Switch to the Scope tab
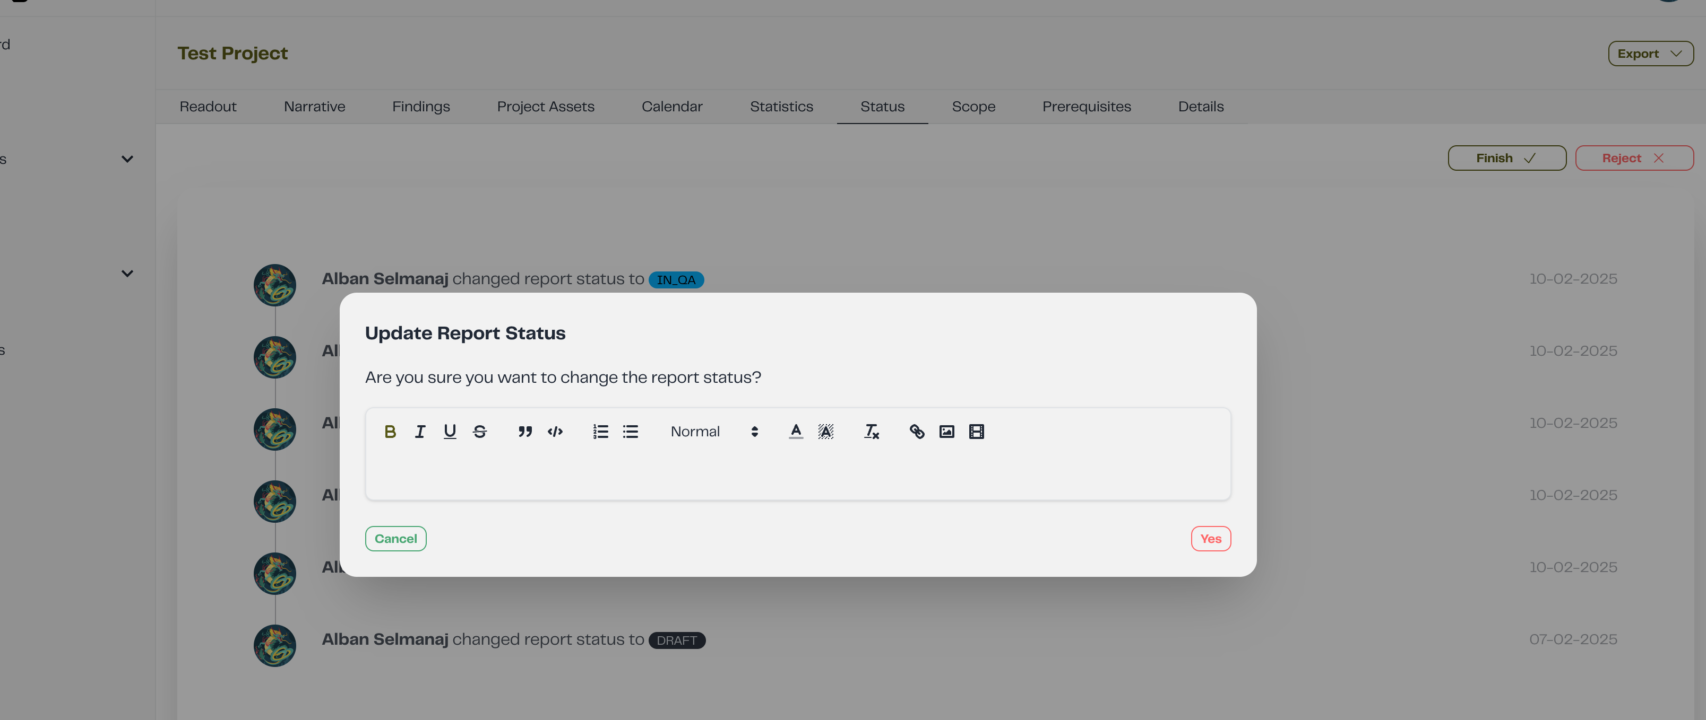 [x=973, y=107]
